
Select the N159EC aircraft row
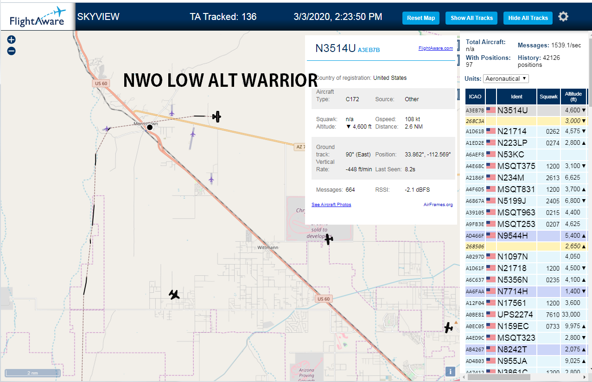526,326
